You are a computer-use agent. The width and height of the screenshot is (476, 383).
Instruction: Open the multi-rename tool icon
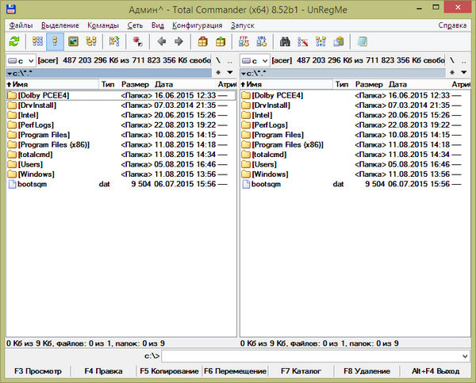coord(303,41)
